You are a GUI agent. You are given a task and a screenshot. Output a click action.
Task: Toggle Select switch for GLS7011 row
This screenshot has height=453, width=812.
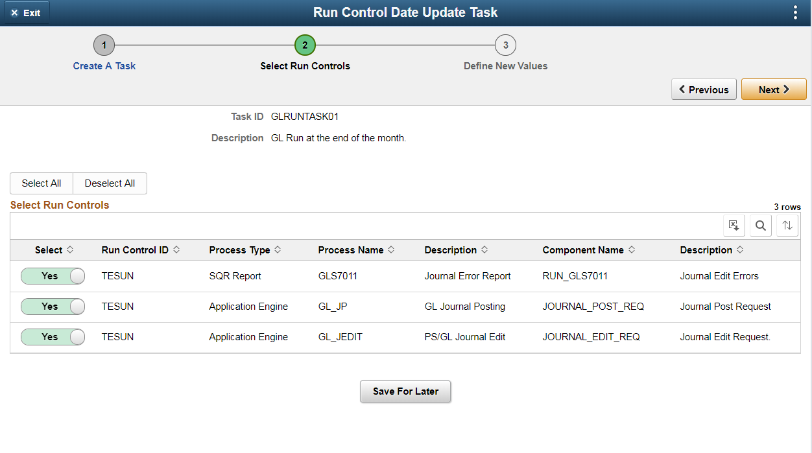click(x=53, y=276)
